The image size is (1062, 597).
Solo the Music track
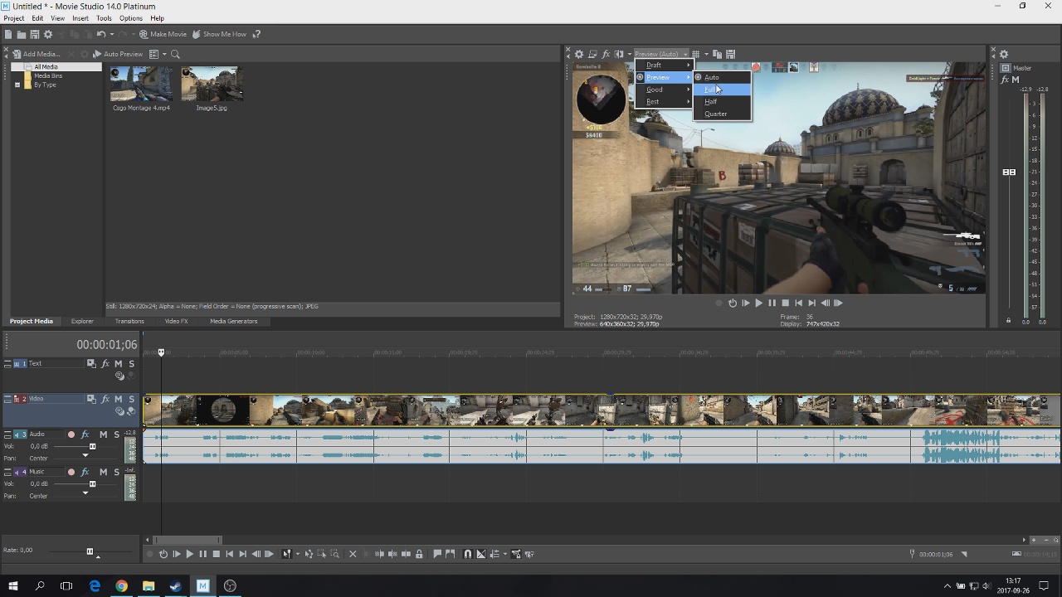(x=116, y=472)
